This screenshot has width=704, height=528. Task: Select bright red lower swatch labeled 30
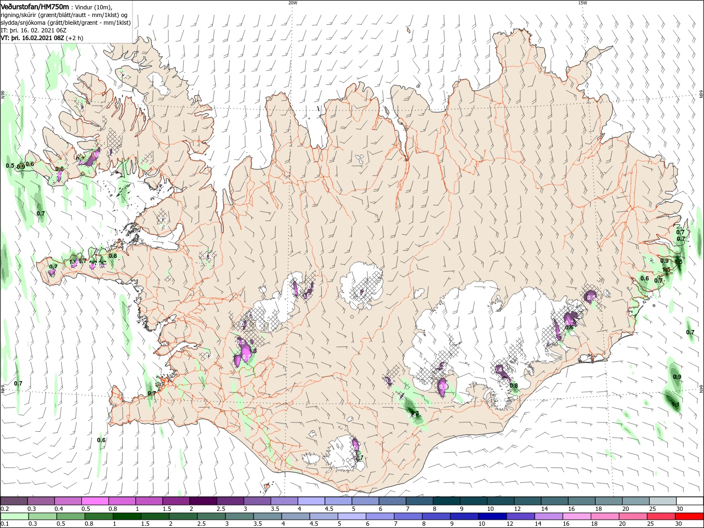click(690, 516)
